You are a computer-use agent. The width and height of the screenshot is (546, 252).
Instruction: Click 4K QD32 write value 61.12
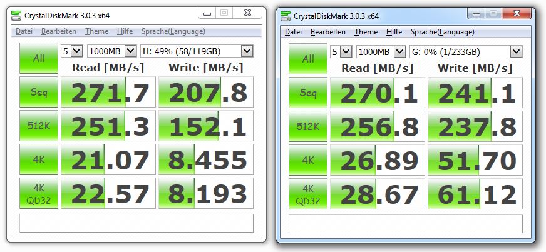pos(475,194)
